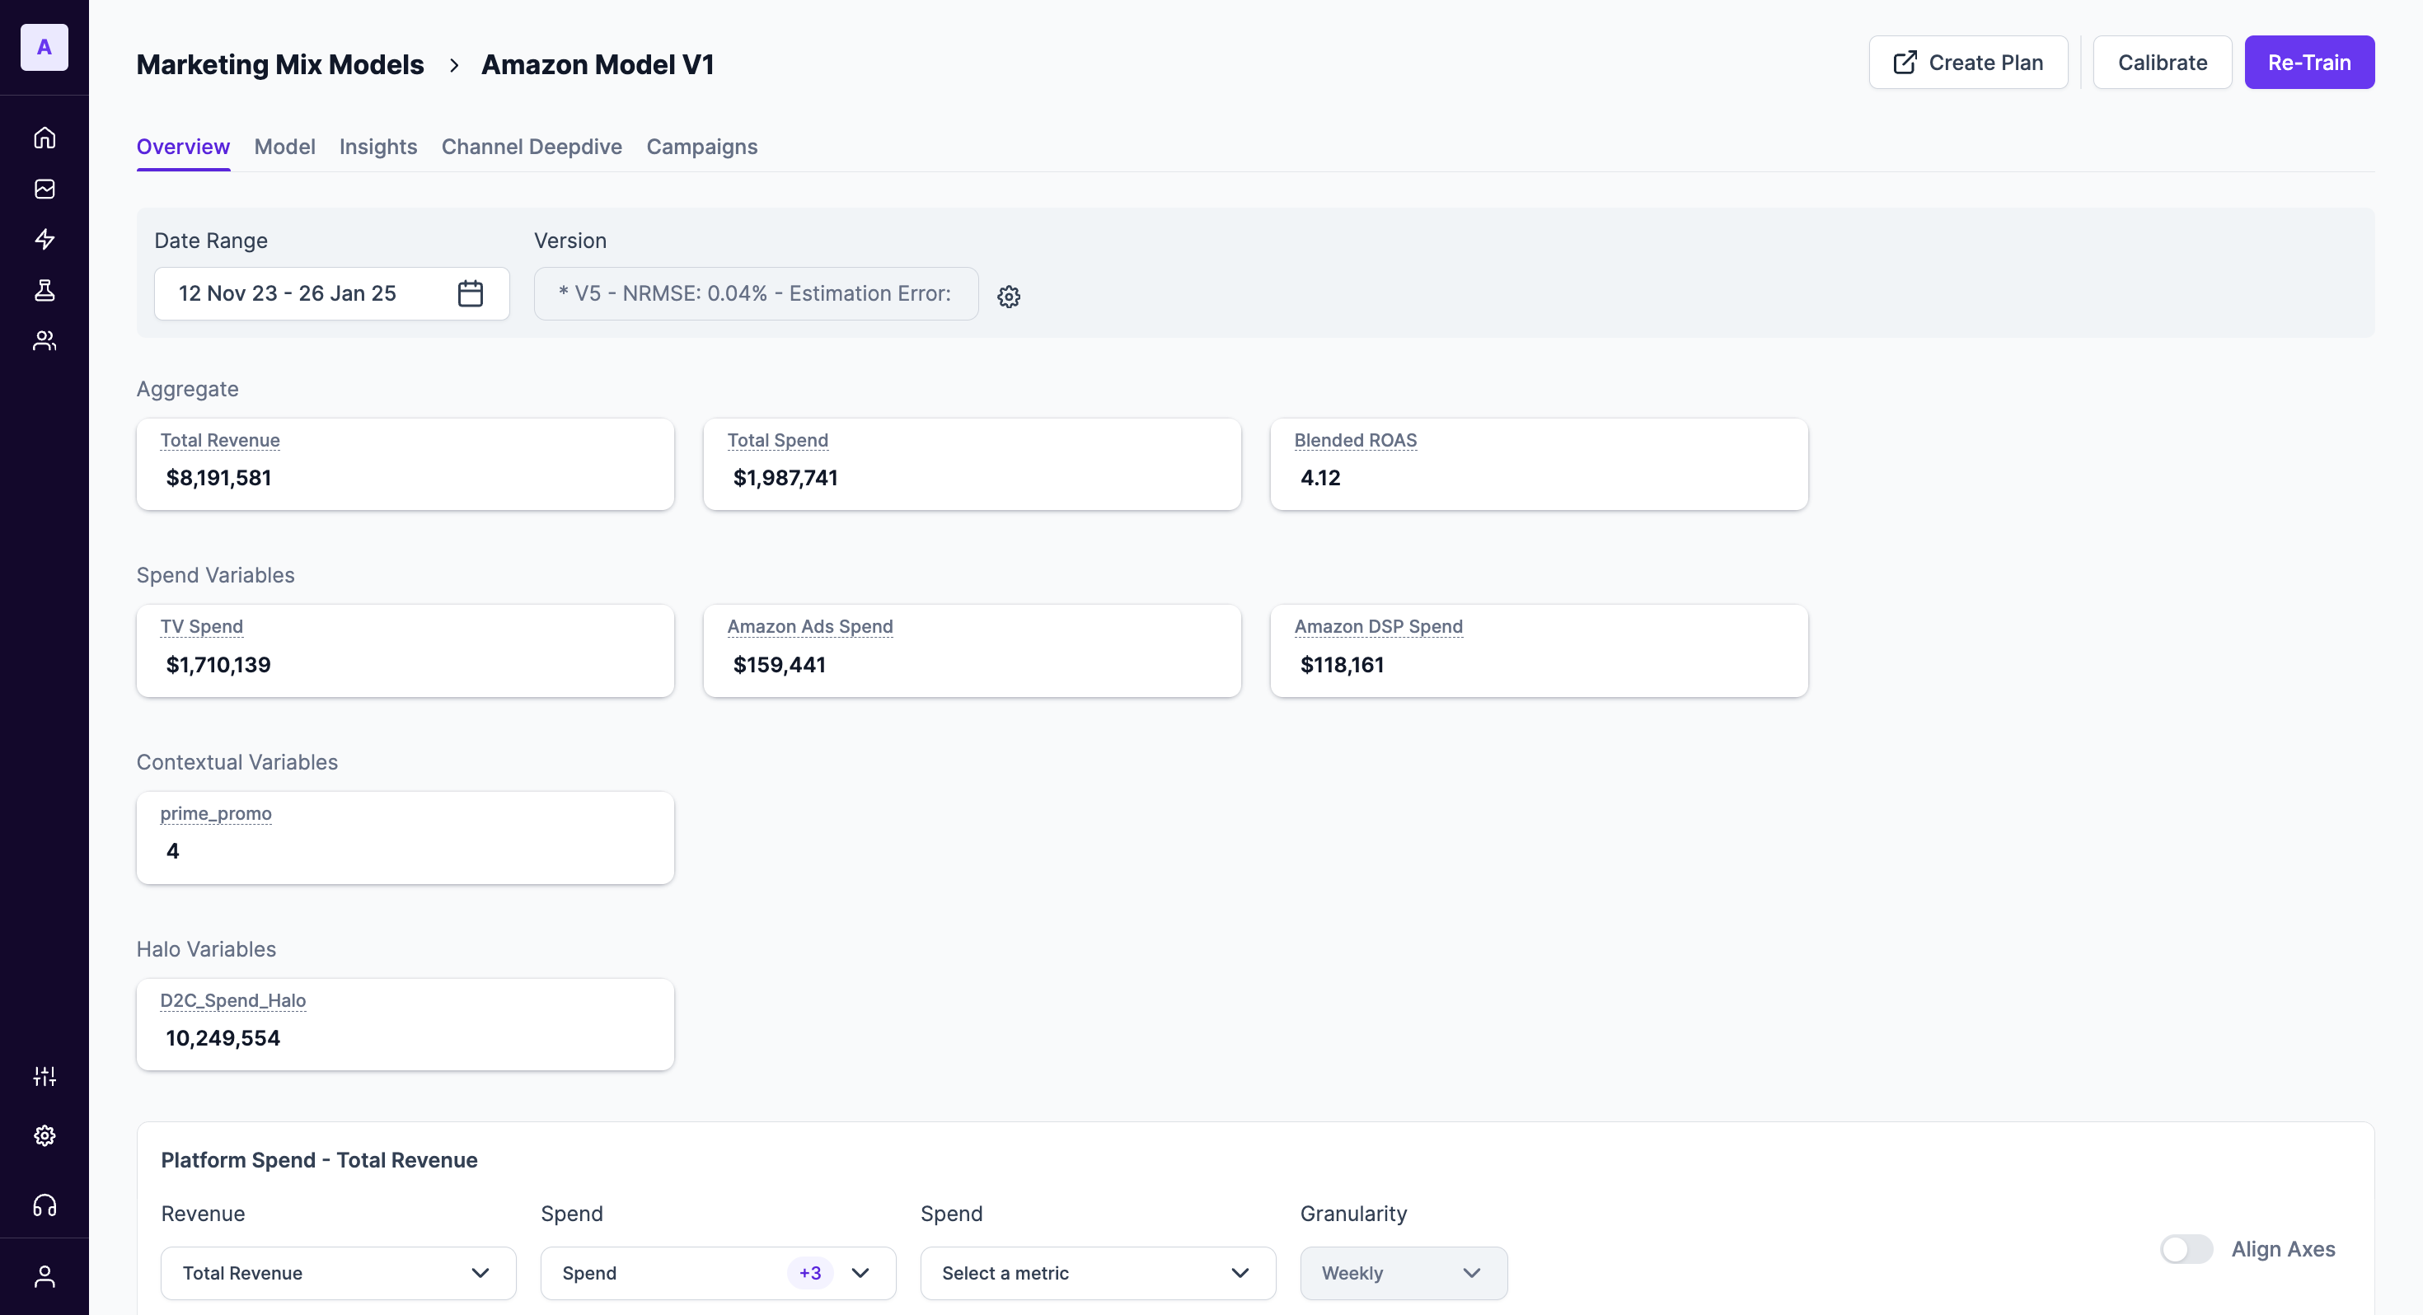Image resolution: width=2423 pixels, height=1315 pixels.
Task: Click the Create Plan button
Action: click(x=1966, y=63)
